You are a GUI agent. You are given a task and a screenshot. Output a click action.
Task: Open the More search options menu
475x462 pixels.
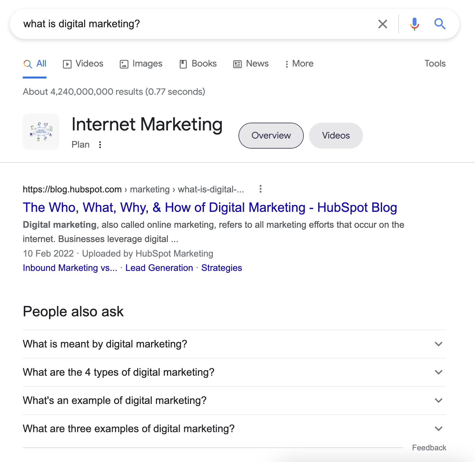pyautogui.click(x=299, y=64)
